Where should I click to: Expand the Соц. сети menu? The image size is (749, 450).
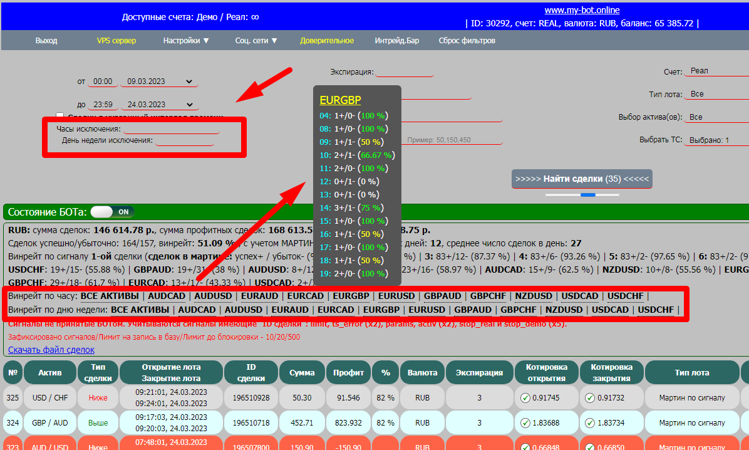257,41
